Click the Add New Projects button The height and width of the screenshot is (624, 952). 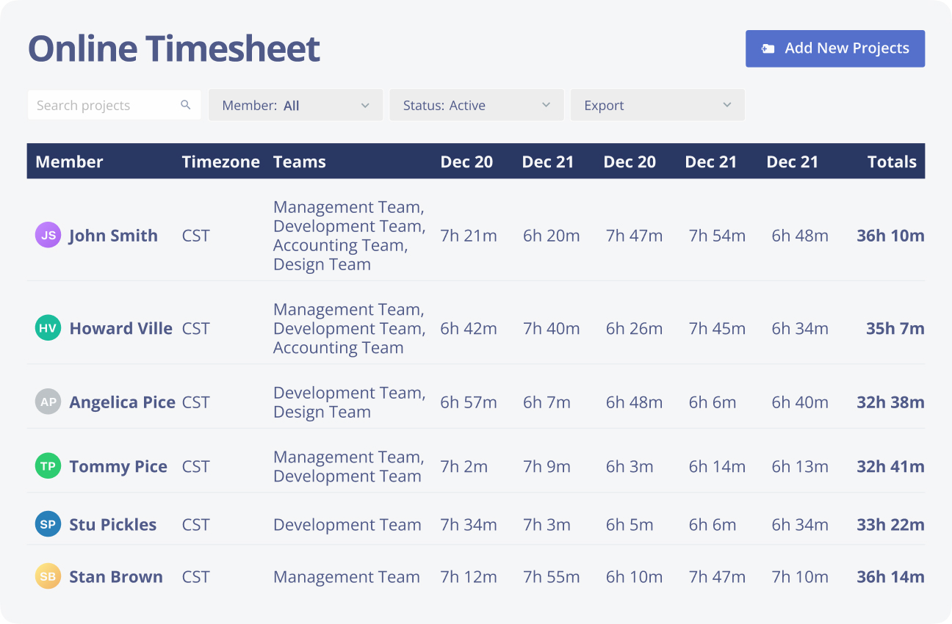[835, 48]
